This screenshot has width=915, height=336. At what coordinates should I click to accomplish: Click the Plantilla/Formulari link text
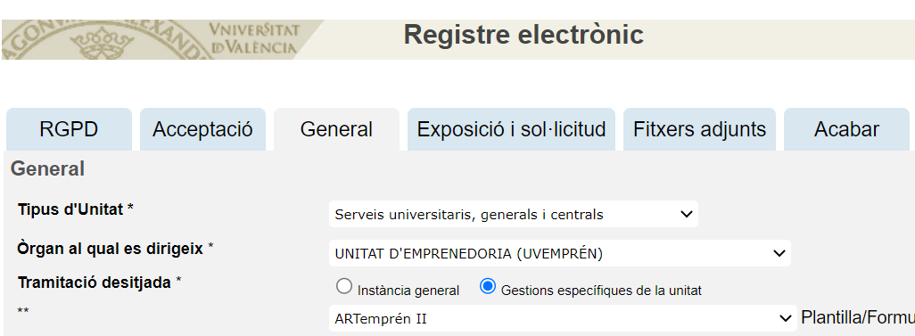(858, 318)
